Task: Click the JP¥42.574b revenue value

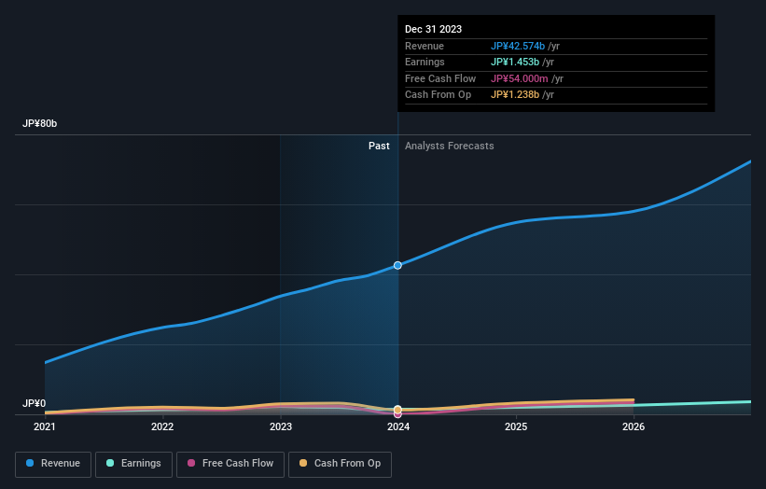Action: click(x=517, y=46)
